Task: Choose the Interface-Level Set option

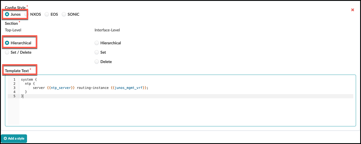Action: [97, 52]
